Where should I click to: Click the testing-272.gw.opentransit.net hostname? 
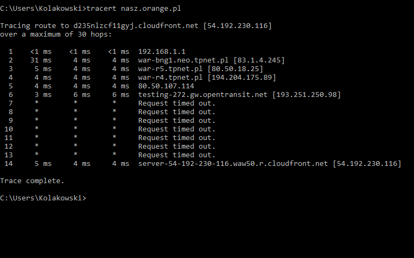202,95
